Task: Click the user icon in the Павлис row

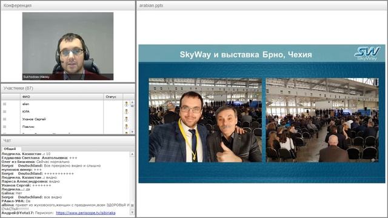Action: (127, 127)
